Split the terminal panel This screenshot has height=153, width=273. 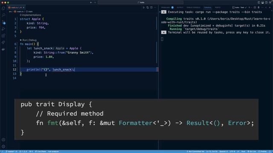coord(255,8)
